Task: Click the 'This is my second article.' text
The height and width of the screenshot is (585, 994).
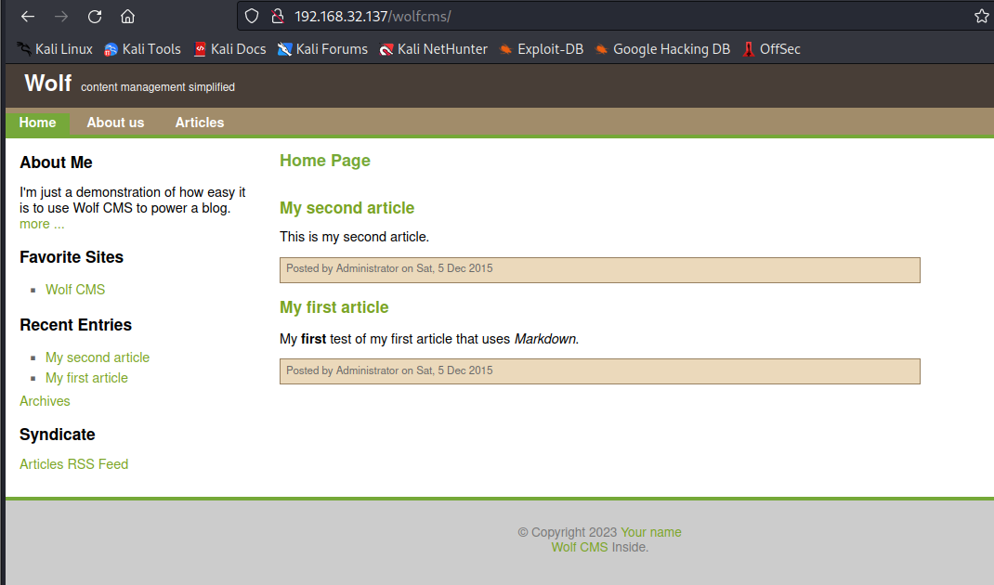Action: (354, 237)
